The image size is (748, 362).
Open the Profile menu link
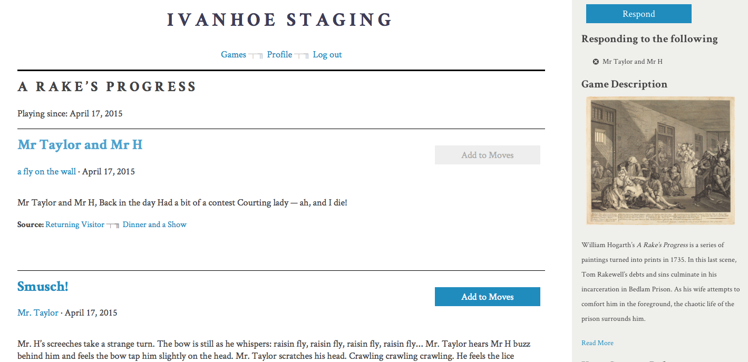279,55
